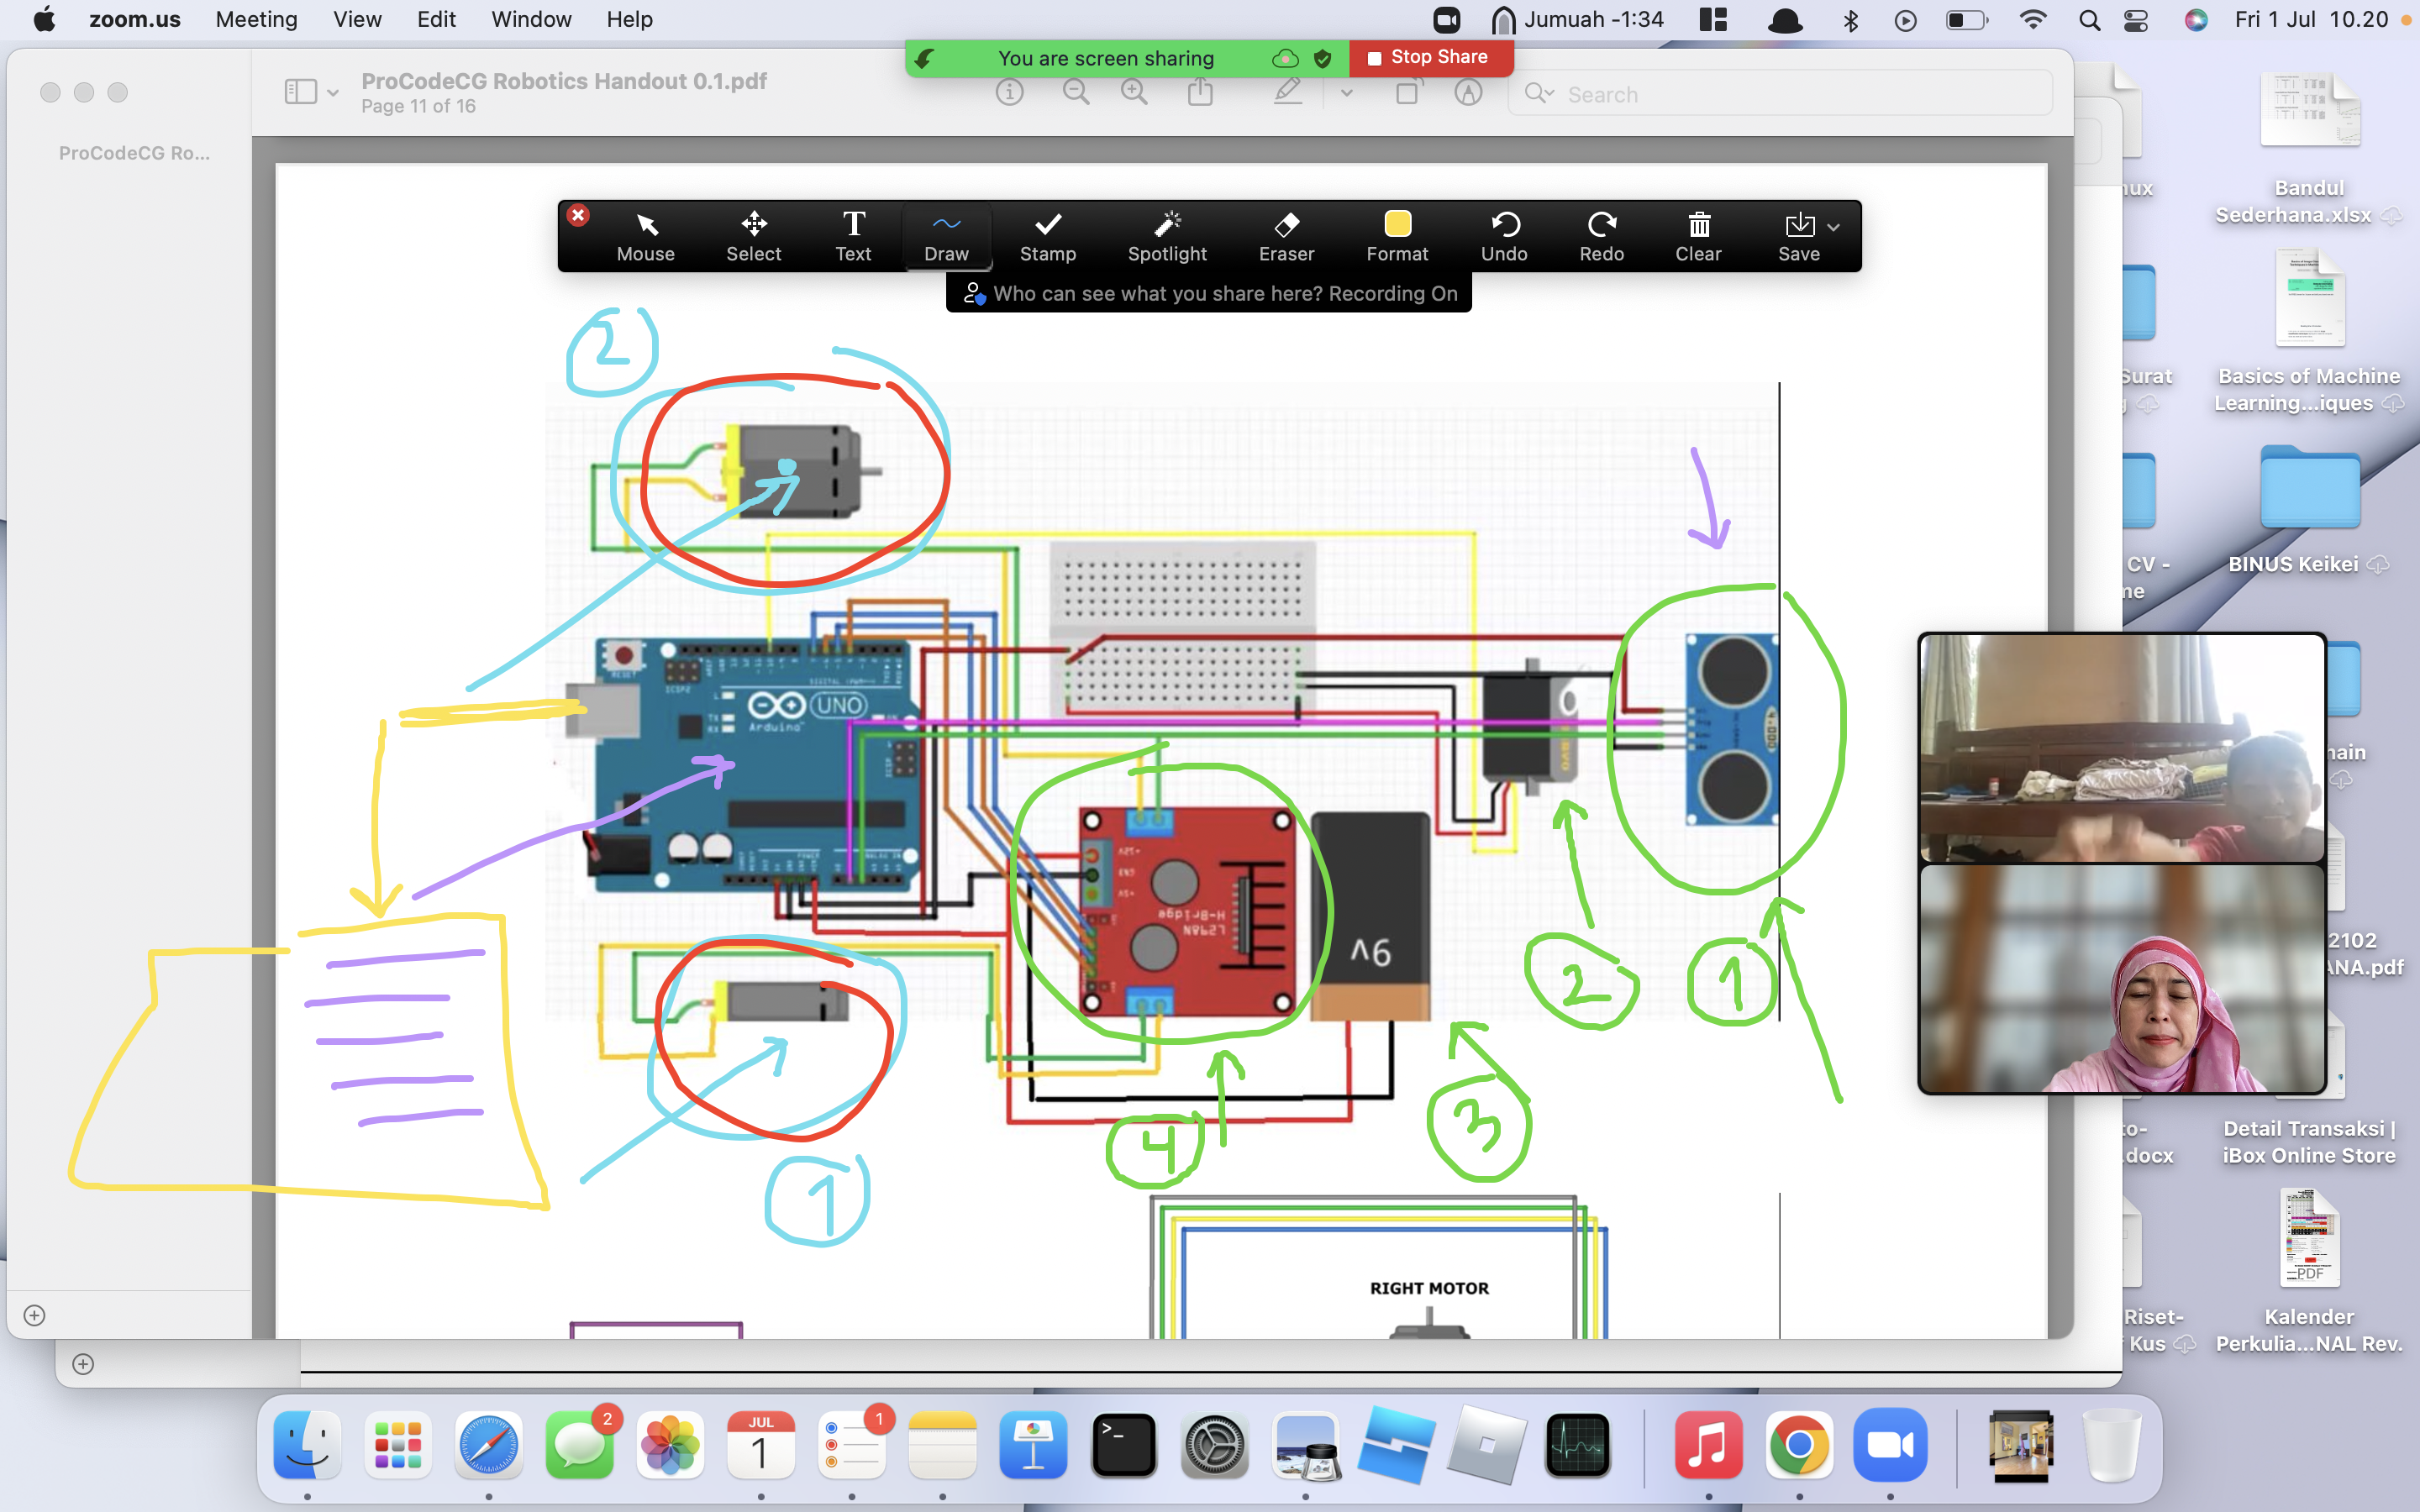Select the top participant video thumbnail
This screenshot has width=2420, height=1512.
click(x=2122, y=748)
